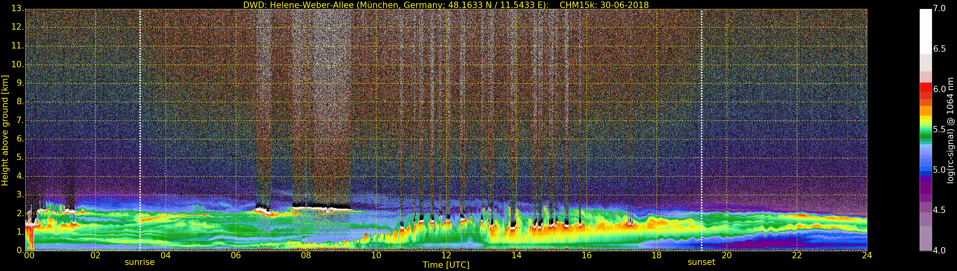
Task: Click the time axis tick '18'
Action: [x=657, y=255]
